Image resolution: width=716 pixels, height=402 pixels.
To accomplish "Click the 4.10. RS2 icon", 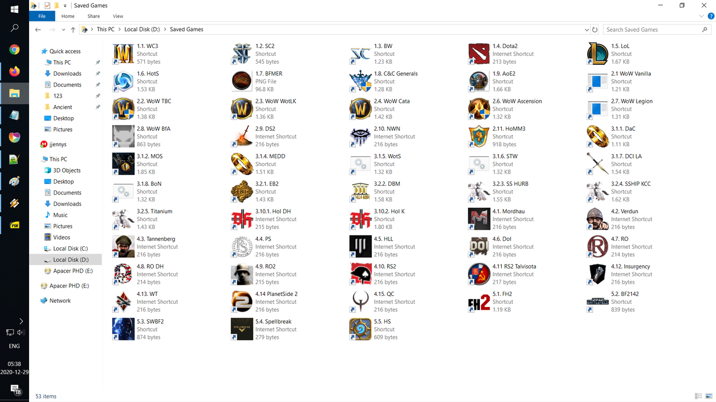I will [x=360, y=274].
